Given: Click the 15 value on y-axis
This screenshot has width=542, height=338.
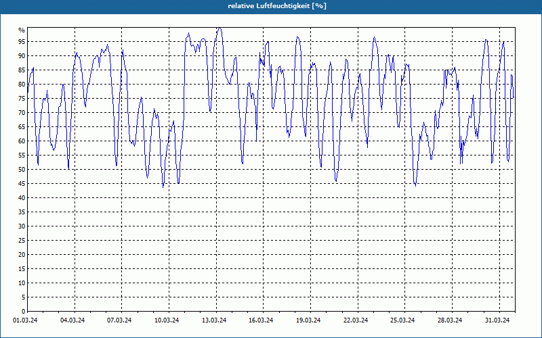Looking at the screenshot, I should point(22,268).
